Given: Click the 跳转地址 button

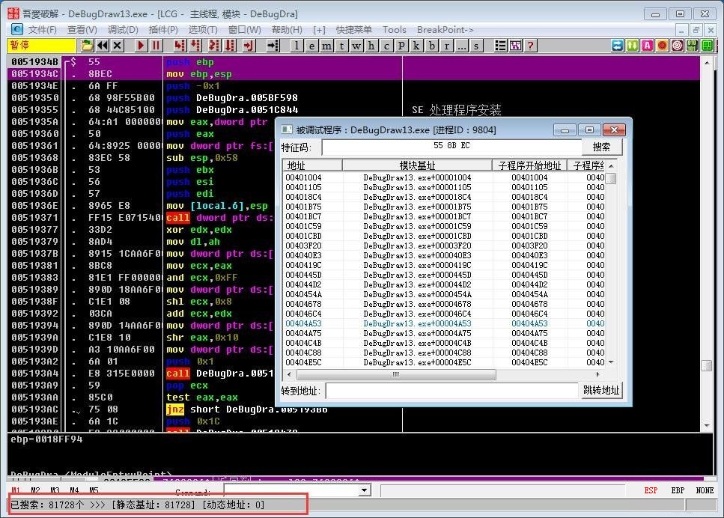Looking at the screenshot, I should (600, 390).
